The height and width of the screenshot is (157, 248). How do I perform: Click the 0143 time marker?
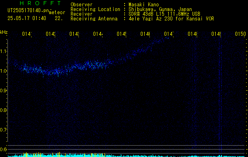coord(75,34)
